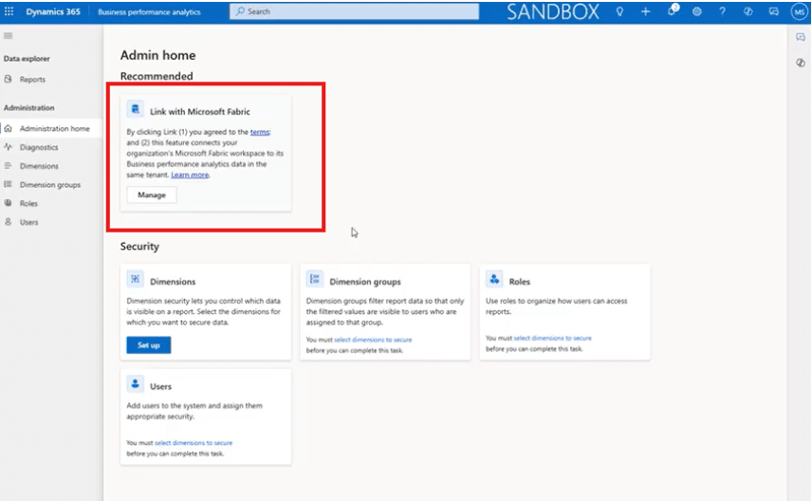This screenshot has width=812, height=502.
Task: Collapse the left navigation hamburger menu
Action: click(9, 35)
